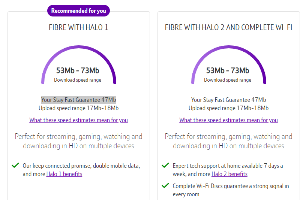Select the "Fibre with Halo 1" heading

point(78,28)
